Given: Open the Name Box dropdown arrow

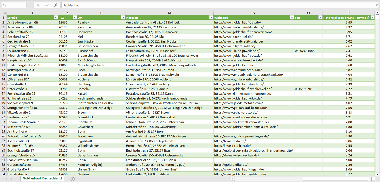Looking at the screenshot, I should point(24,5).
